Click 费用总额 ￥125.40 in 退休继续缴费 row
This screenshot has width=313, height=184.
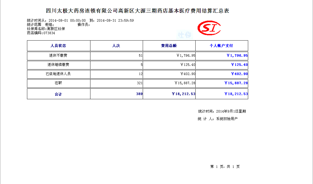[188, 64]
